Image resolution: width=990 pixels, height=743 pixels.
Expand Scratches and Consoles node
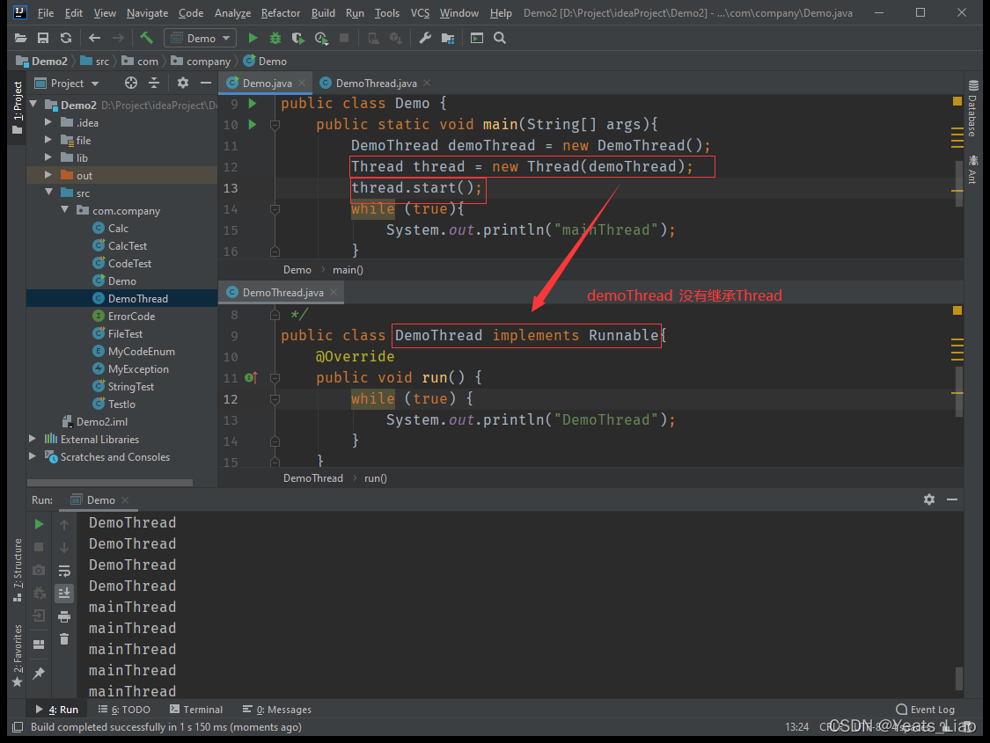33,456
